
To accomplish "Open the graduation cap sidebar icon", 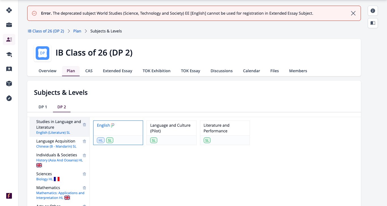I will (x=9, y=54).
